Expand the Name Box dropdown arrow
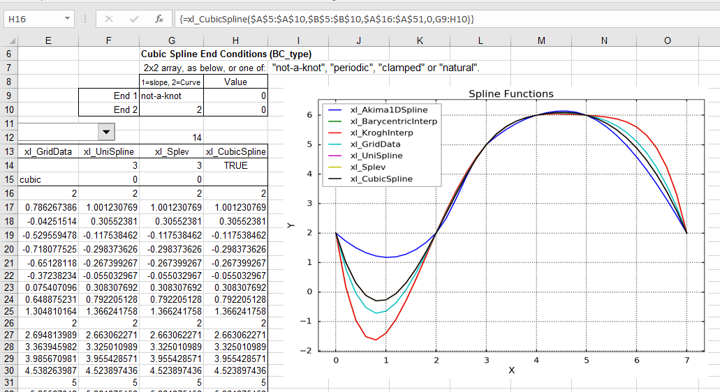 [67, 19]
